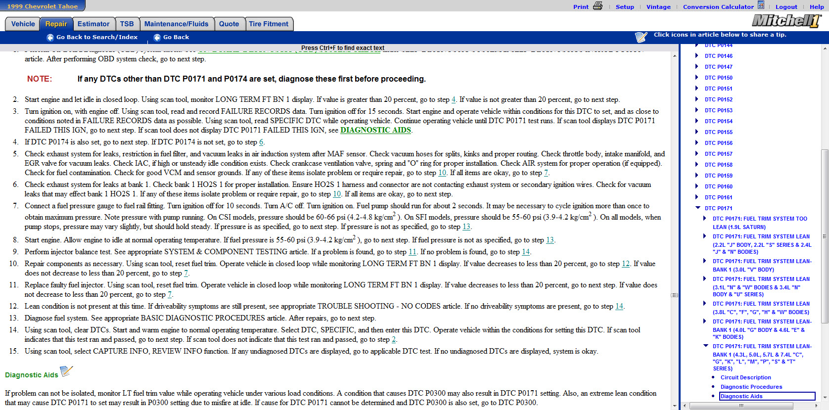The width and height of the screenshot is (829, 410).
Task: Open the DTC P0156 tree entry
Action: click(719, 143)
